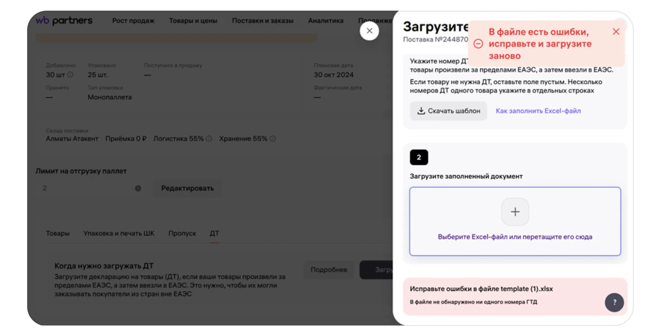Image resolution: width=660 pixels, height=336 pixels.
Task: Switch to Упаковка и печать ШК tab
Action: pyautogui.click(x=119, y=233)
